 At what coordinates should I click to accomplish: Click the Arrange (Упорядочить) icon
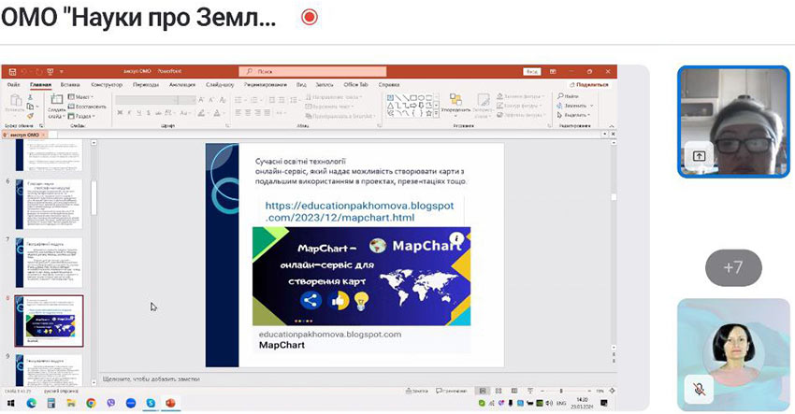pyautogui.click(x=455, y=100)
